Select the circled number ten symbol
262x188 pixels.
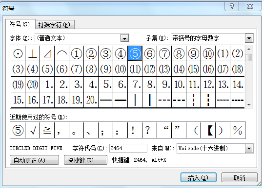pyautogui.click(x=208, y=53)
